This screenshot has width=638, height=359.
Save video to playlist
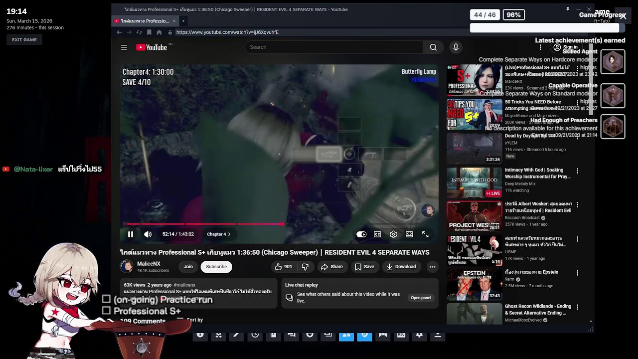pos(364,267)
